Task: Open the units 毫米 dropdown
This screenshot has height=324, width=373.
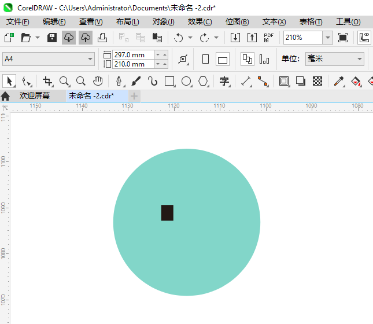Action: pos(335,59)
